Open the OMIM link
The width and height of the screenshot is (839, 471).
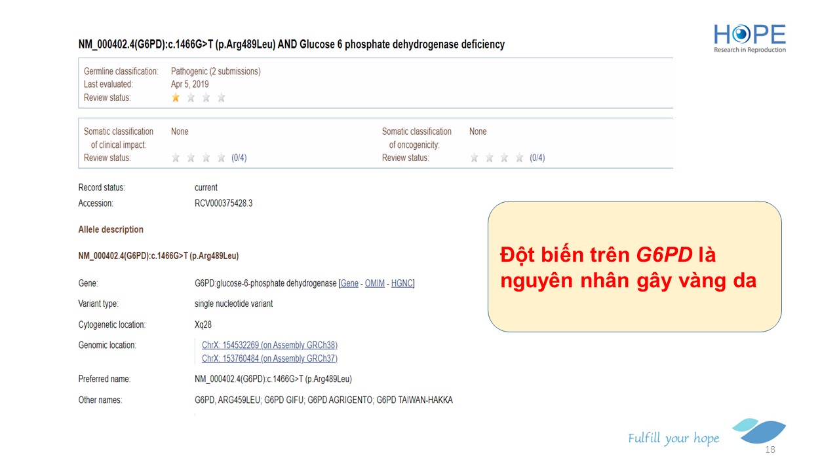click(x=374, y=283)
